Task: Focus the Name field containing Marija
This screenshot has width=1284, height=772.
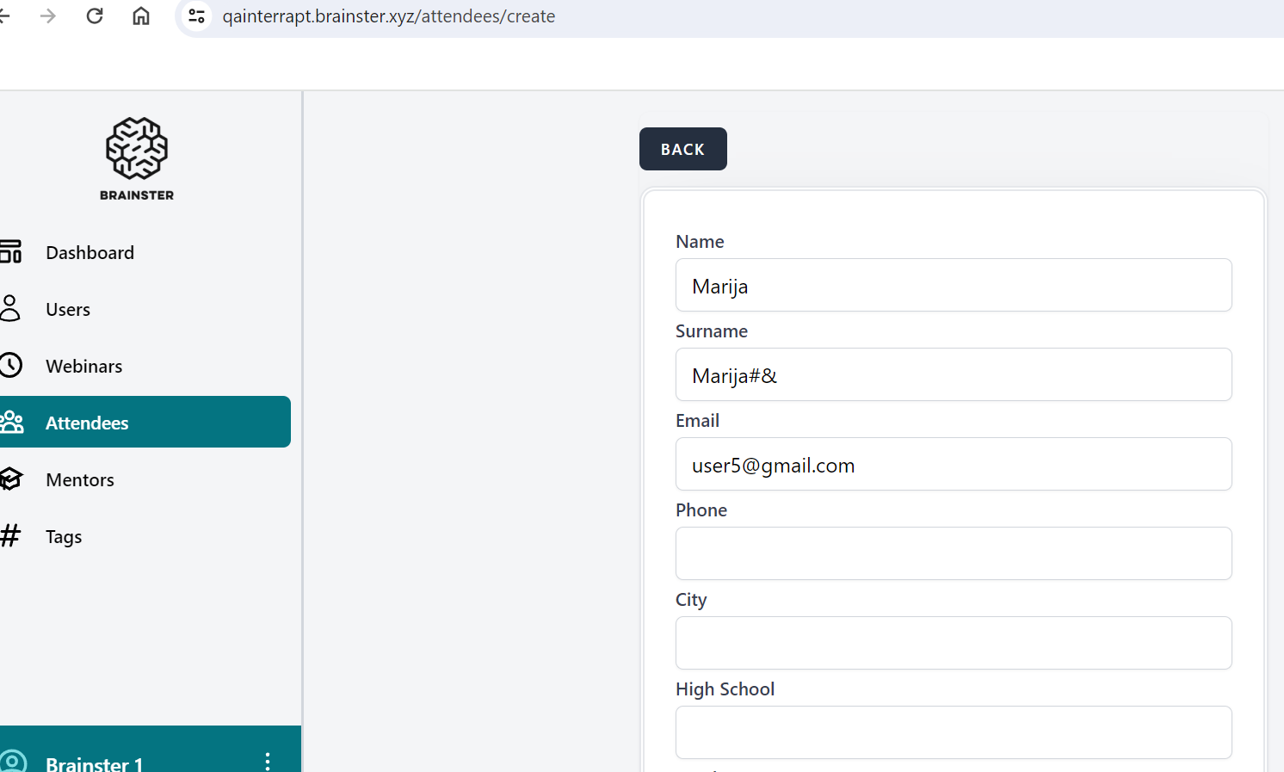Action: pos(953,286)
